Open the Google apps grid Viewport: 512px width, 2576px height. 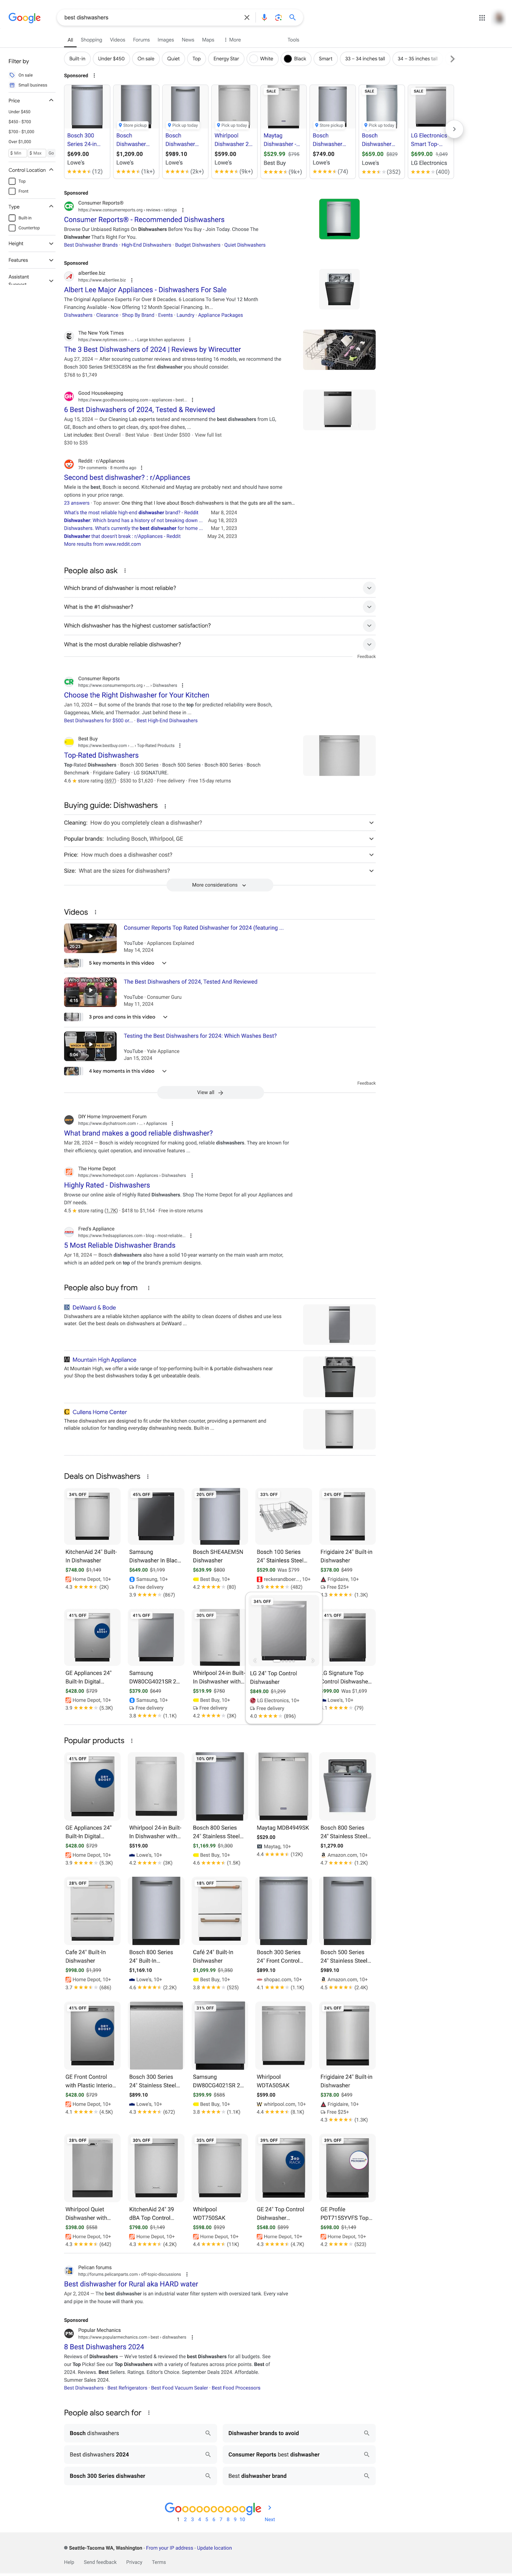482,17
